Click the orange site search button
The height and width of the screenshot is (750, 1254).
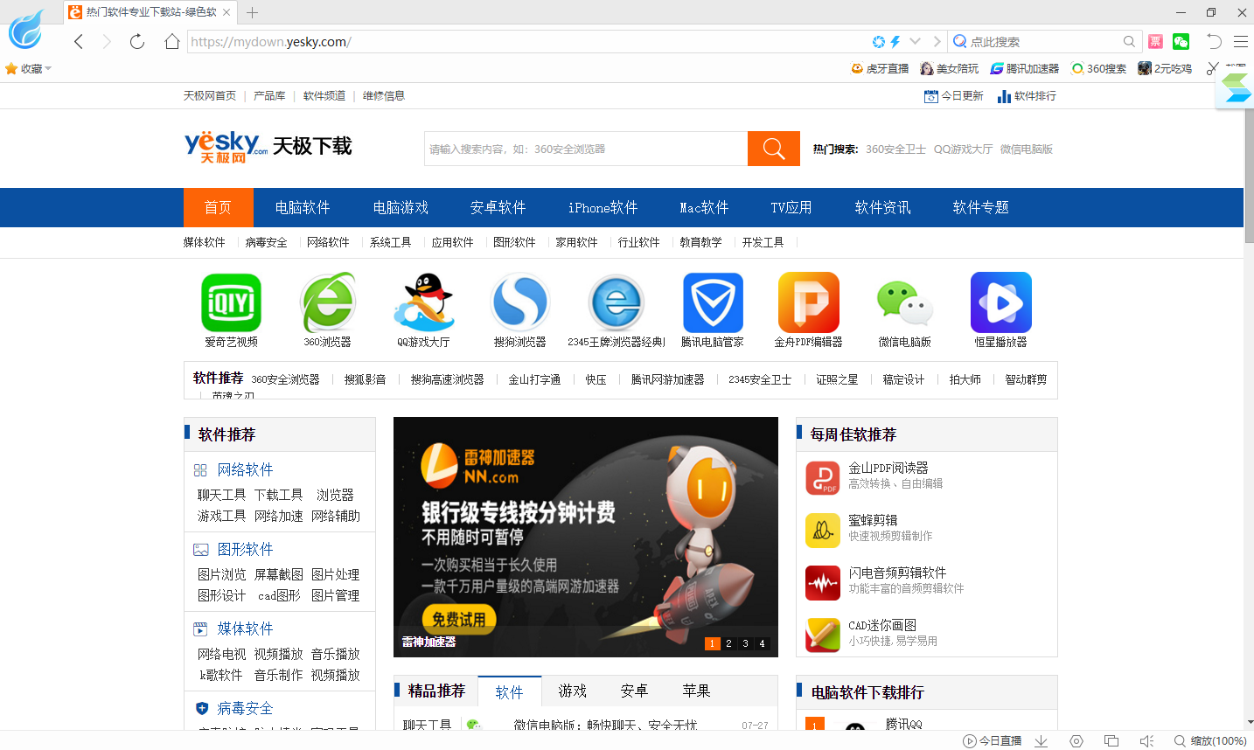(x=774, y=149)
